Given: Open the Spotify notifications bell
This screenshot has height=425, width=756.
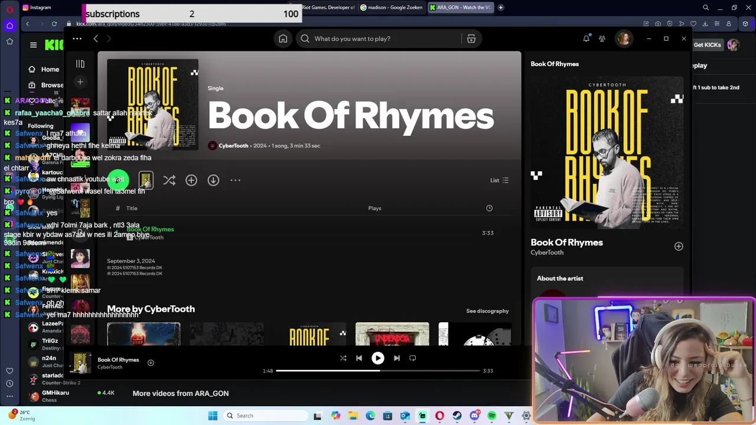Looking at the screenshot, I should coord(586,39).
